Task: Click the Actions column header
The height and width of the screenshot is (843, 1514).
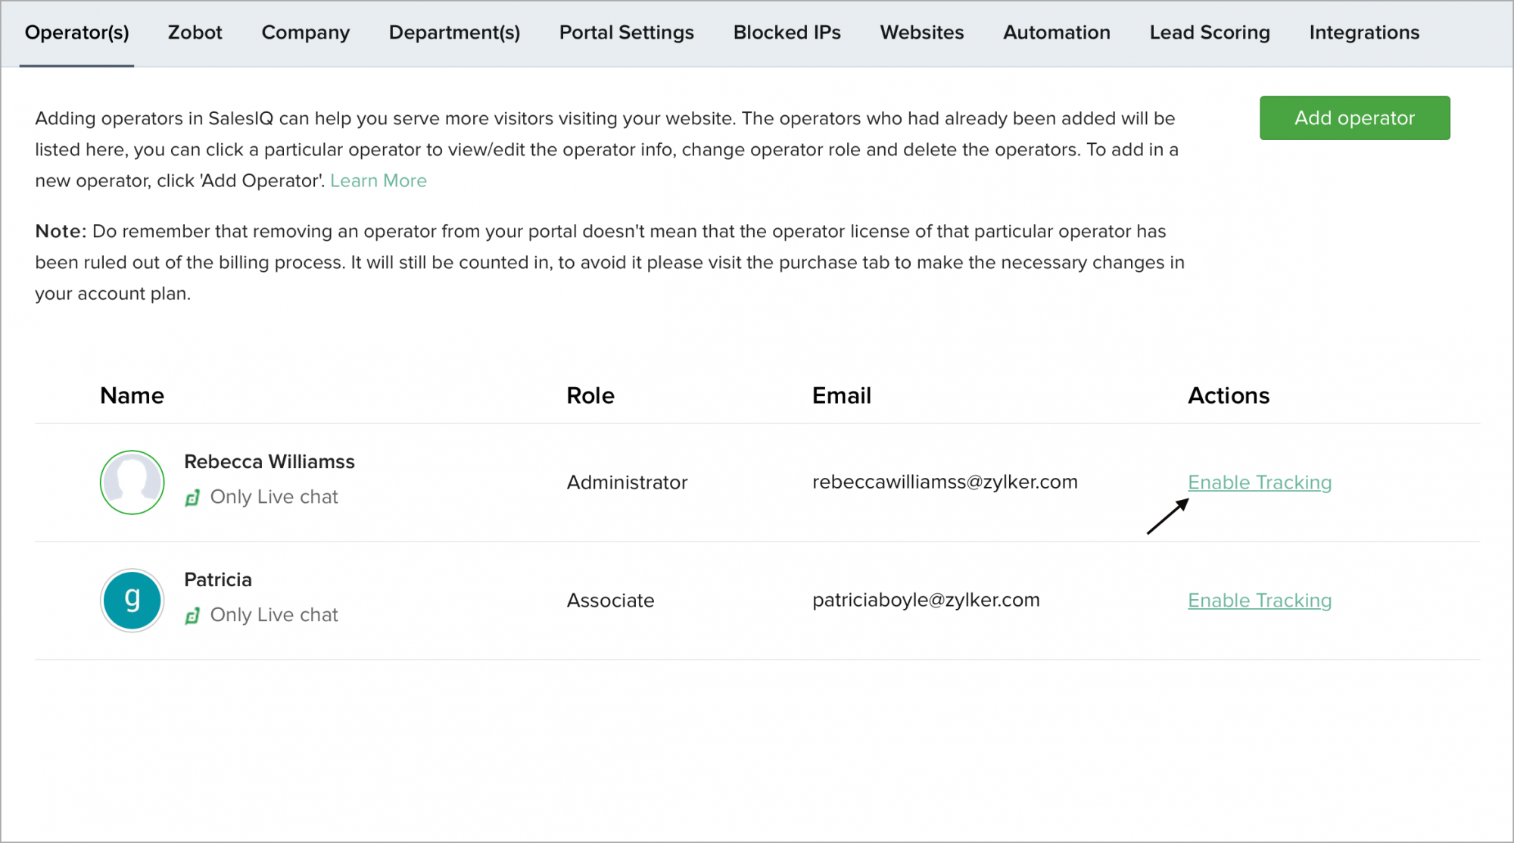Action: coord(1229,395)
